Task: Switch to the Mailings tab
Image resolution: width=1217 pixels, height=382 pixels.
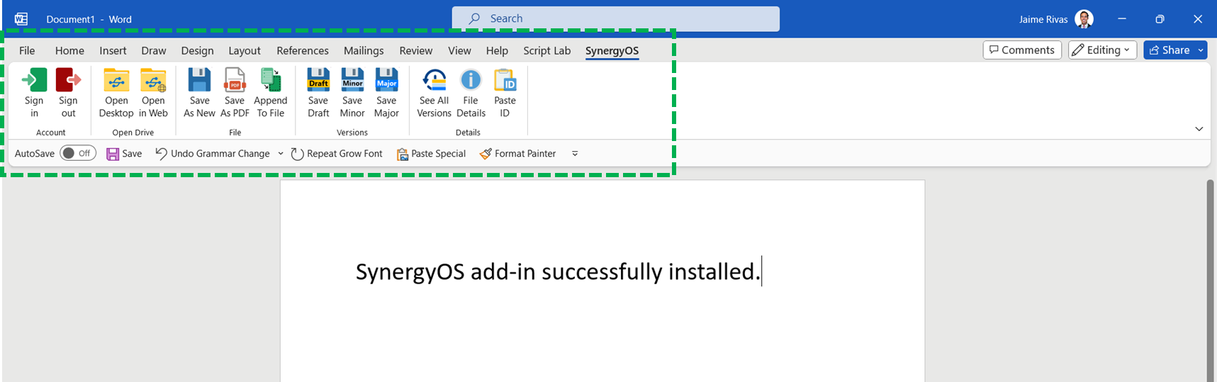Action: (364, 50)
